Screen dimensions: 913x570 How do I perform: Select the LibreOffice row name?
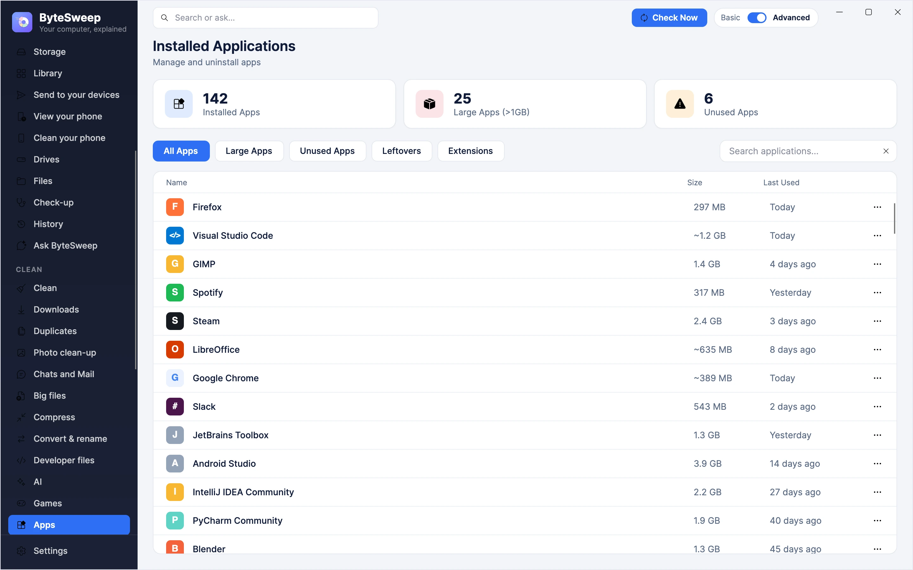coord(216,350)
